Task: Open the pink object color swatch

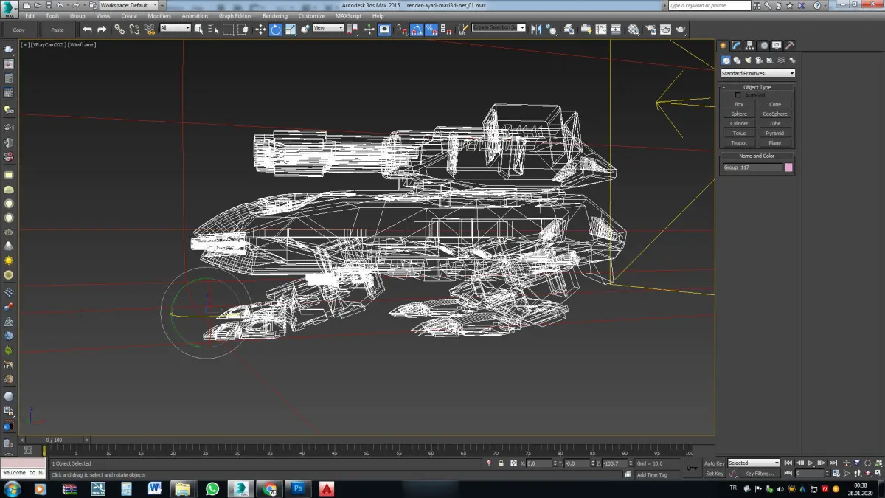Action: [789, 167]
